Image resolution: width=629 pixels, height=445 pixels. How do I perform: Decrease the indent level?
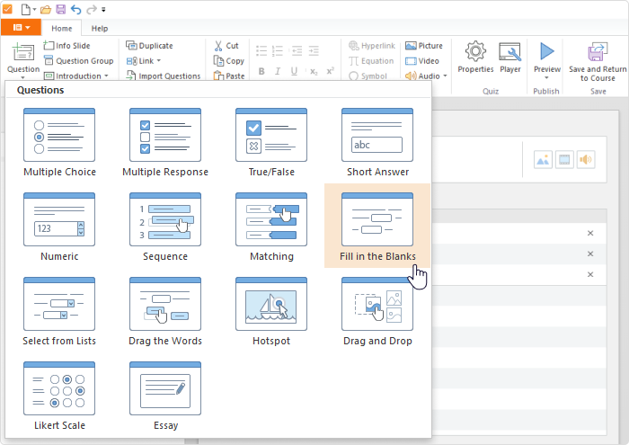[297, 50]
